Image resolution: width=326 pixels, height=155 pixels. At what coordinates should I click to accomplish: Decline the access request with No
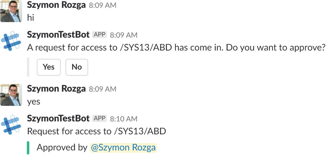pyautogui.click(x=77, y=67)
